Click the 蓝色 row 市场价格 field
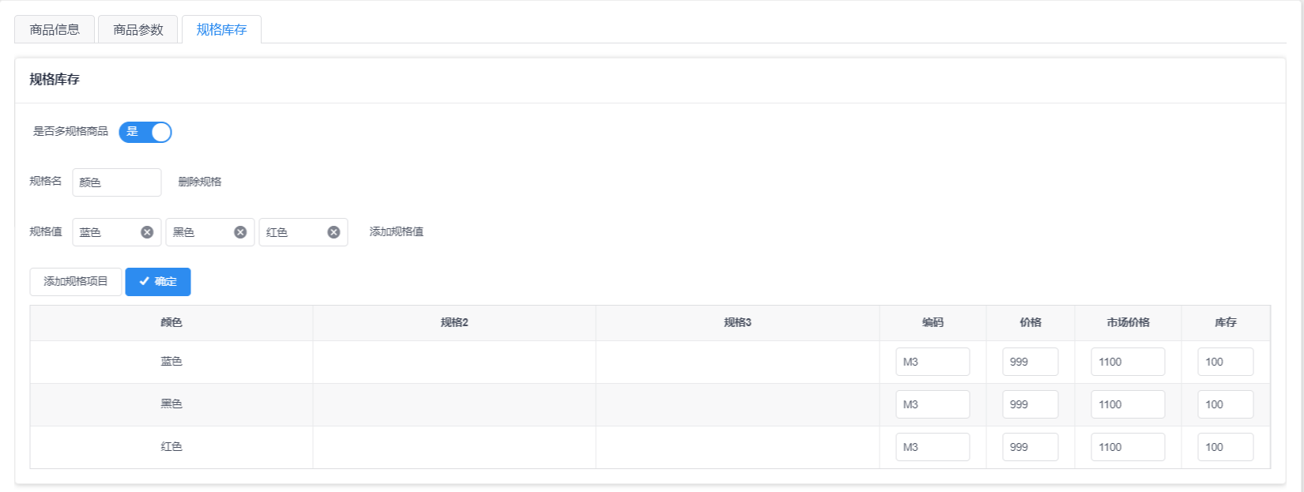The width and height of the screenshot is (1304, 492). (x=1127, y=362)
